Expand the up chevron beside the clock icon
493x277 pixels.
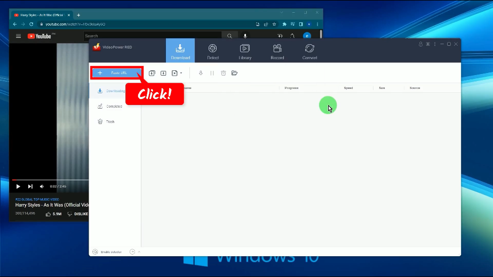[139, 252]
